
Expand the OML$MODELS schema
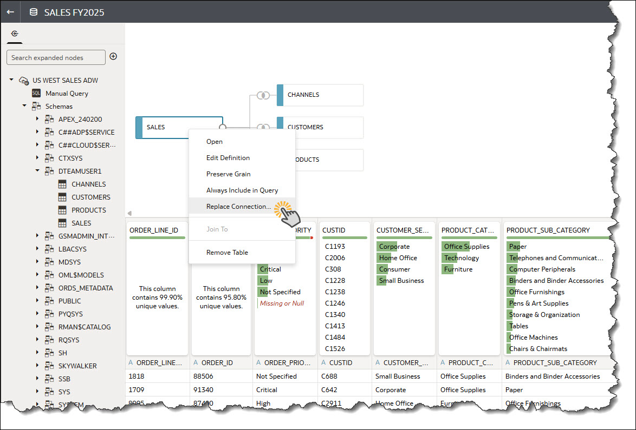[37, 274]
